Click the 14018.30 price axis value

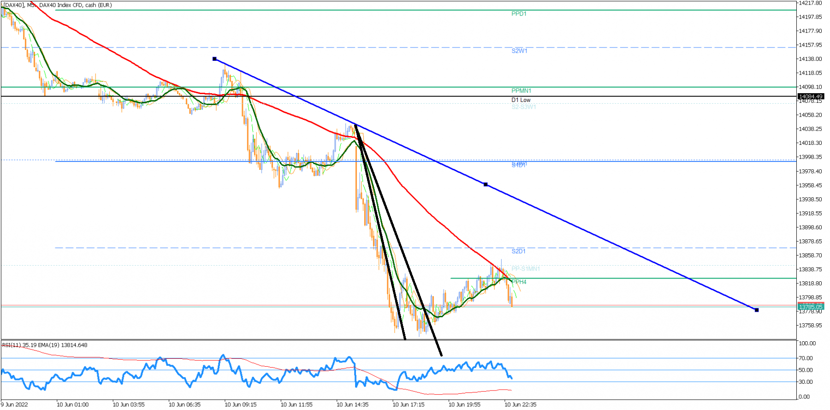click(x=810, y=143)
